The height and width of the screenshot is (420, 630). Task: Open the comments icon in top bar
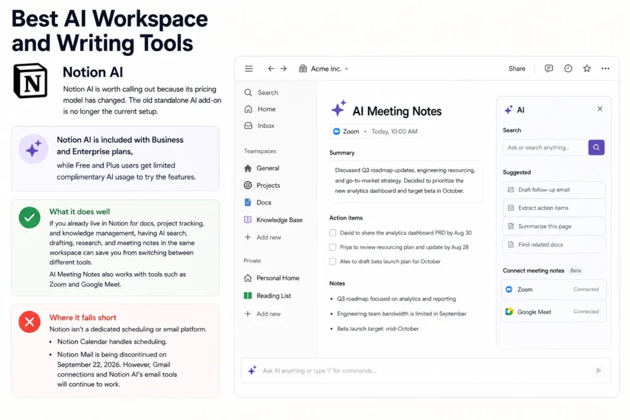pos(548,69)
